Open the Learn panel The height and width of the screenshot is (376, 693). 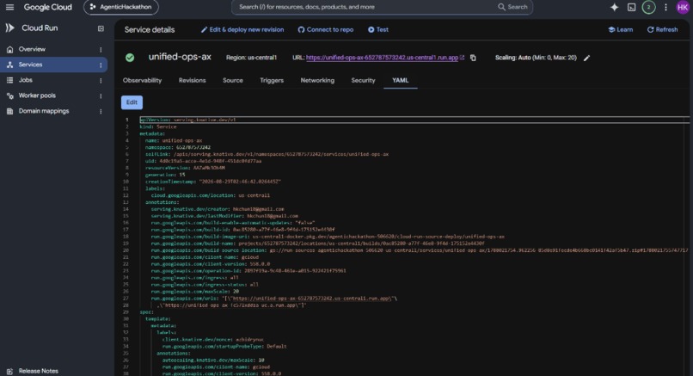point(621,29)
